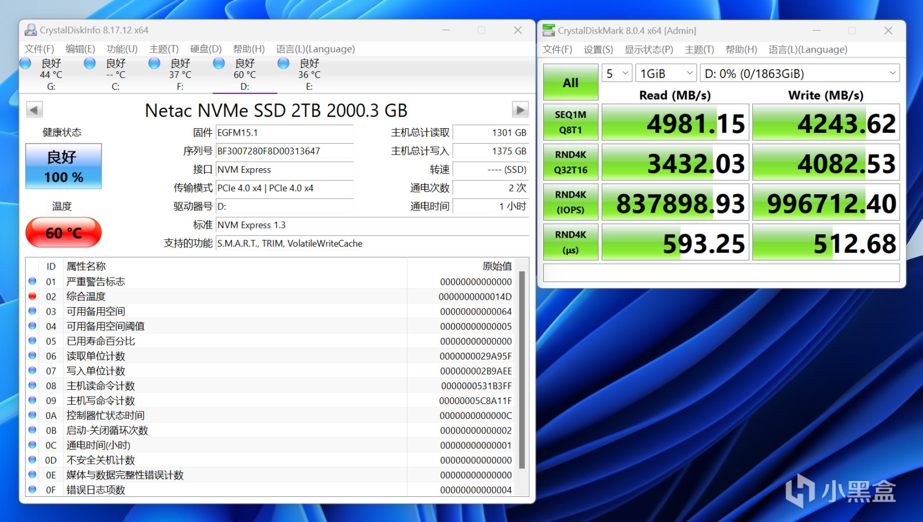The width and height of the screenshot is (923, 522).
Task: Start the RND4K Q32T16 benchmark
Action: (571, 162)
